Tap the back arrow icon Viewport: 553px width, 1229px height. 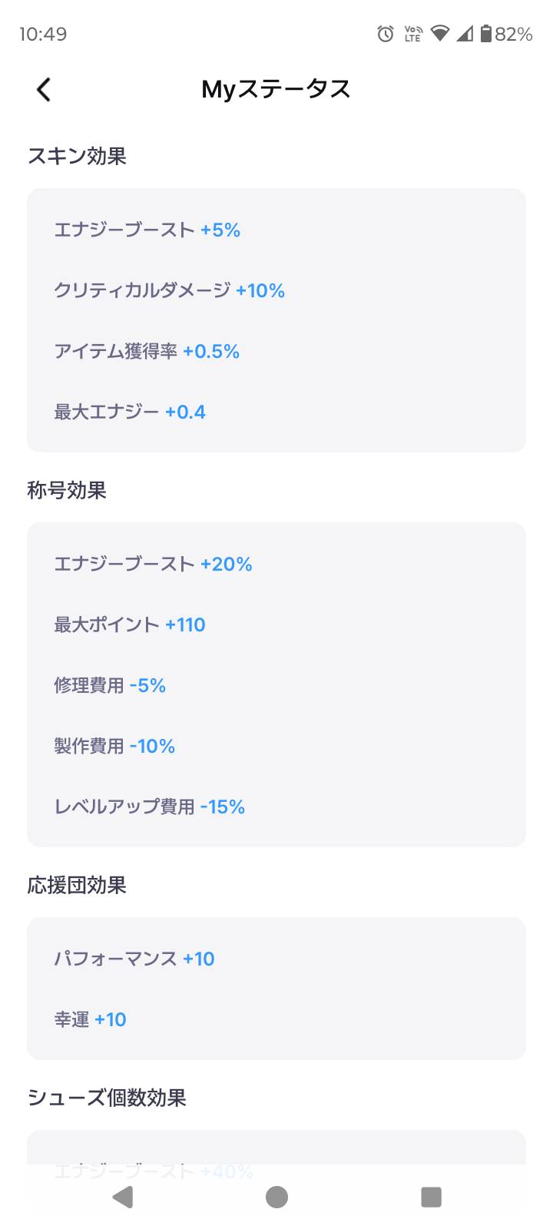coord(44,90)
